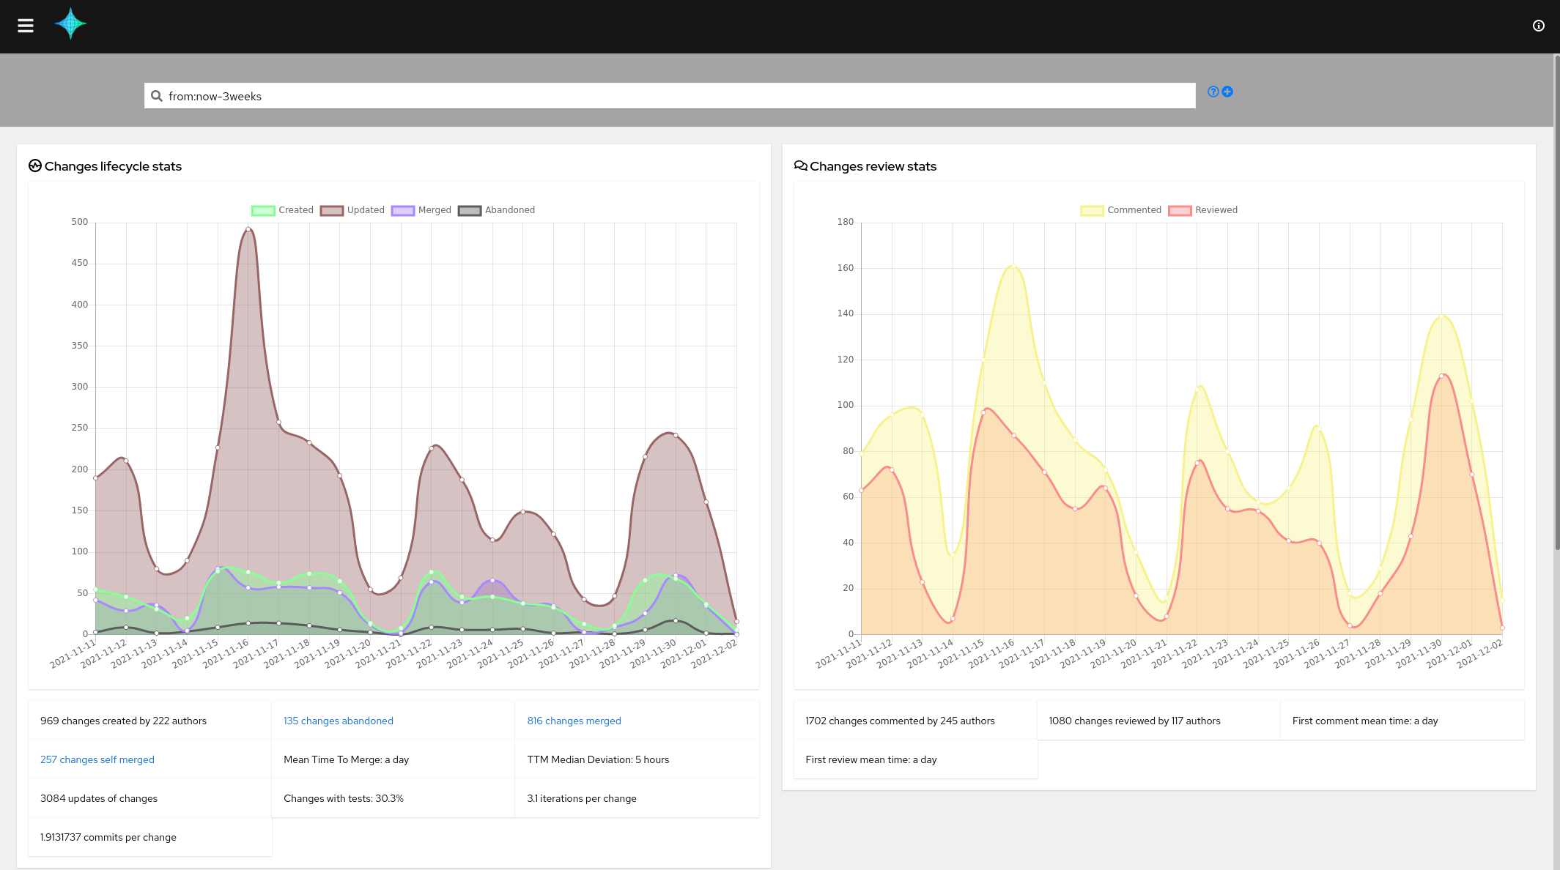Toggle the Created series in legend
This screenshot has width=1560, height=870.
[x=283, y=210]
